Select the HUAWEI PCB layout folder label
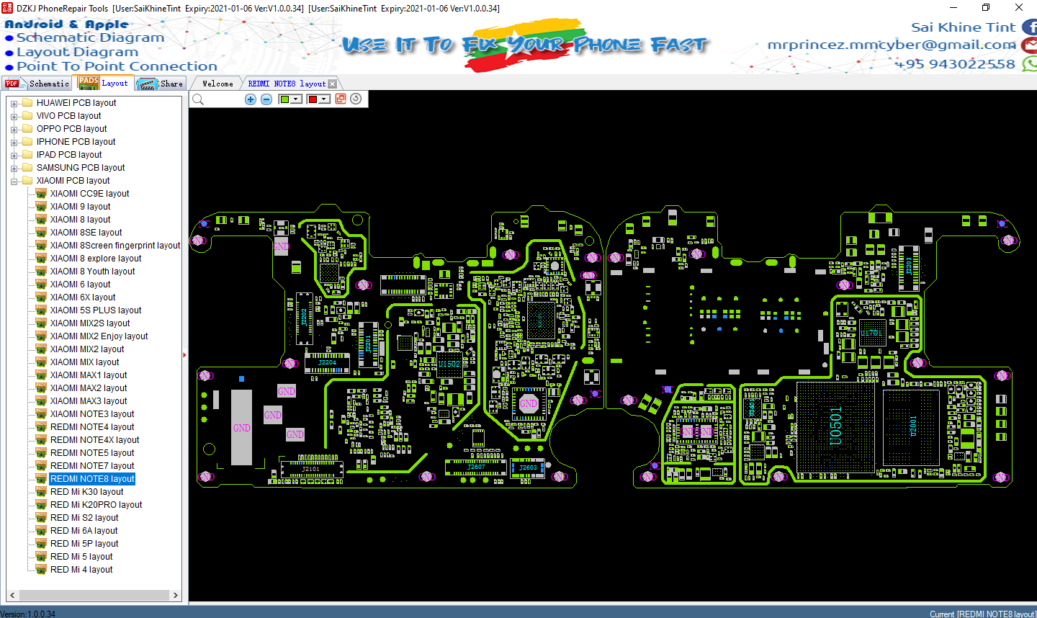The image size is (1037, 618). tap(76, 103)
